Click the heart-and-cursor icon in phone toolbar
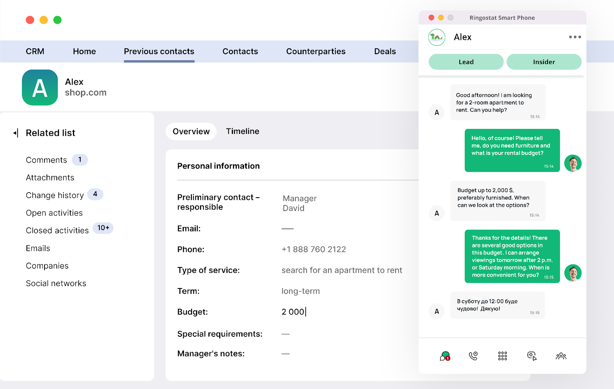 point(532,356)
